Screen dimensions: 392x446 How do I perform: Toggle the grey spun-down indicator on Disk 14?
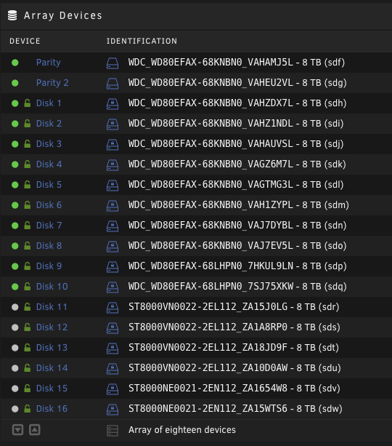click(x=15, y=368)
